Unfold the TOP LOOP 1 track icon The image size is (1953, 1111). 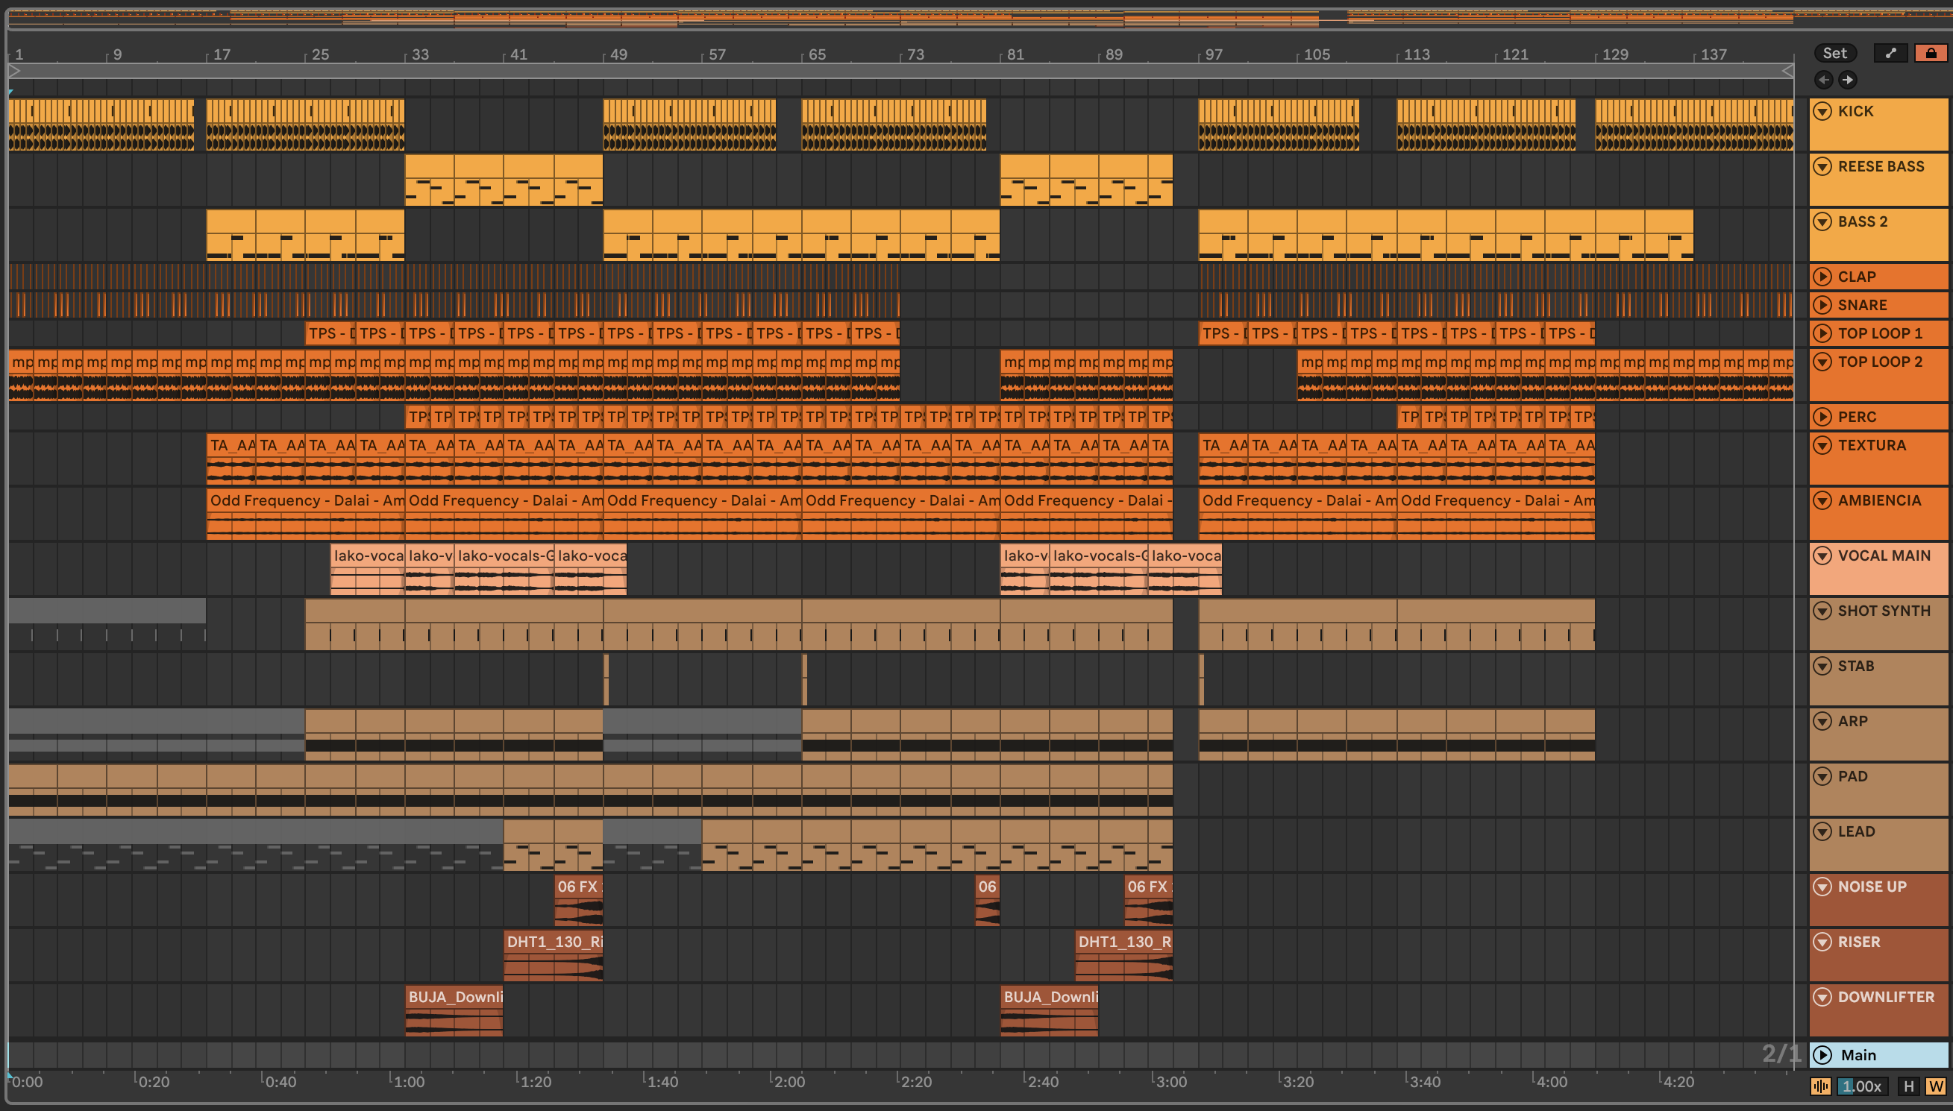[1822, 333]
